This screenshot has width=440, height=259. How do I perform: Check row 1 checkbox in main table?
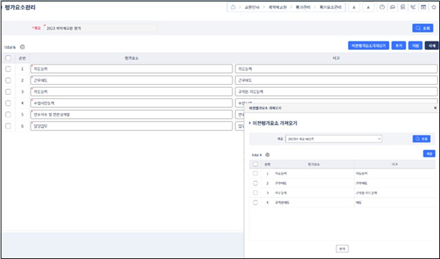(x=8, y=69)
